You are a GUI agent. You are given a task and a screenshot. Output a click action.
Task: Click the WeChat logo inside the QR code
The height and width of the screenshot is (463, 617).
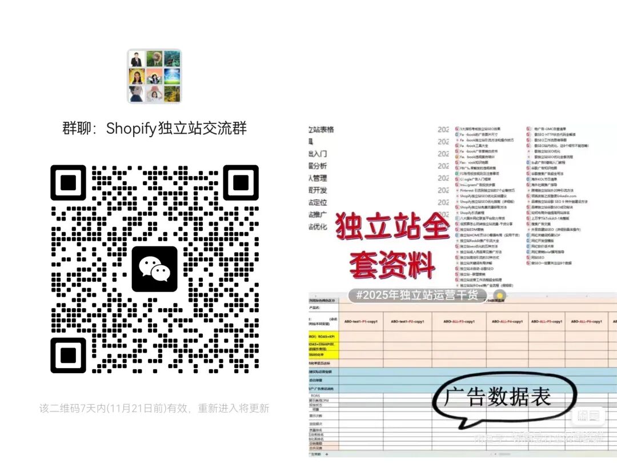[x=154, y=269]
